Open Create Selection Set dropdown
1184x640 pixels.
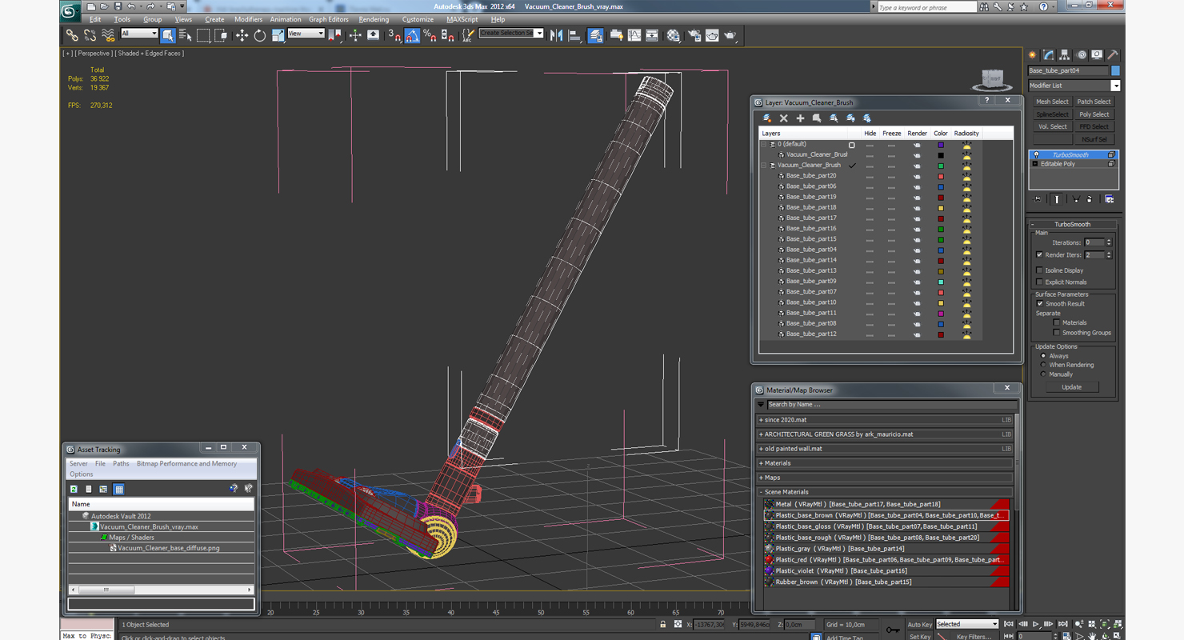pyautogui.click(x=511, y=34)
